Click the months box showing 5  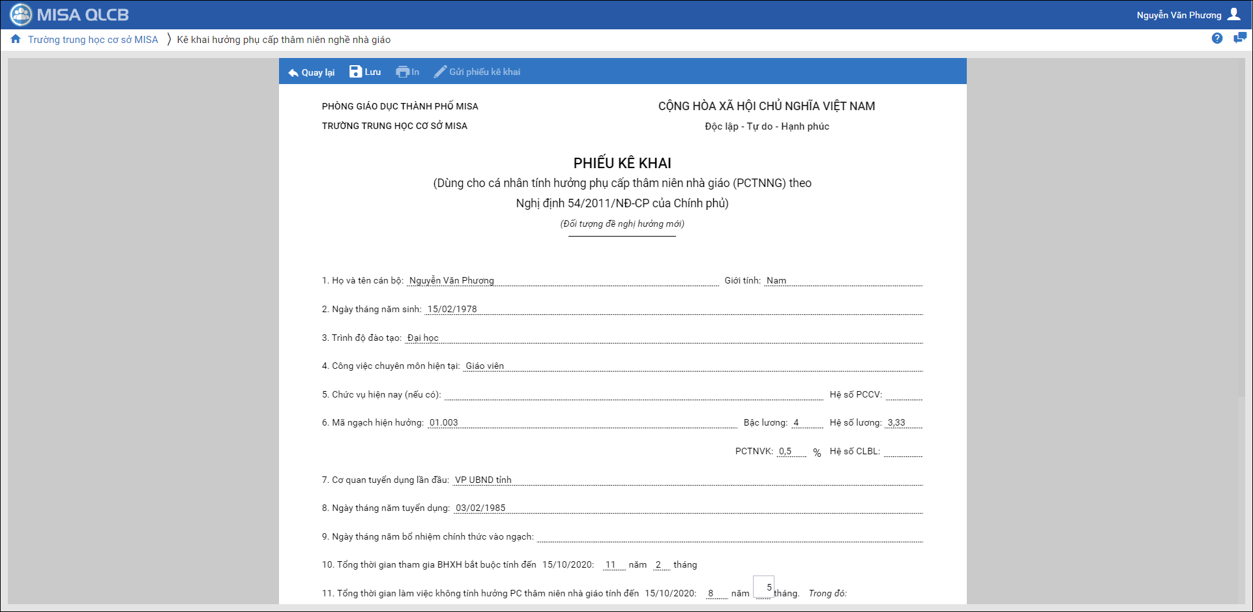coord(763,587)
